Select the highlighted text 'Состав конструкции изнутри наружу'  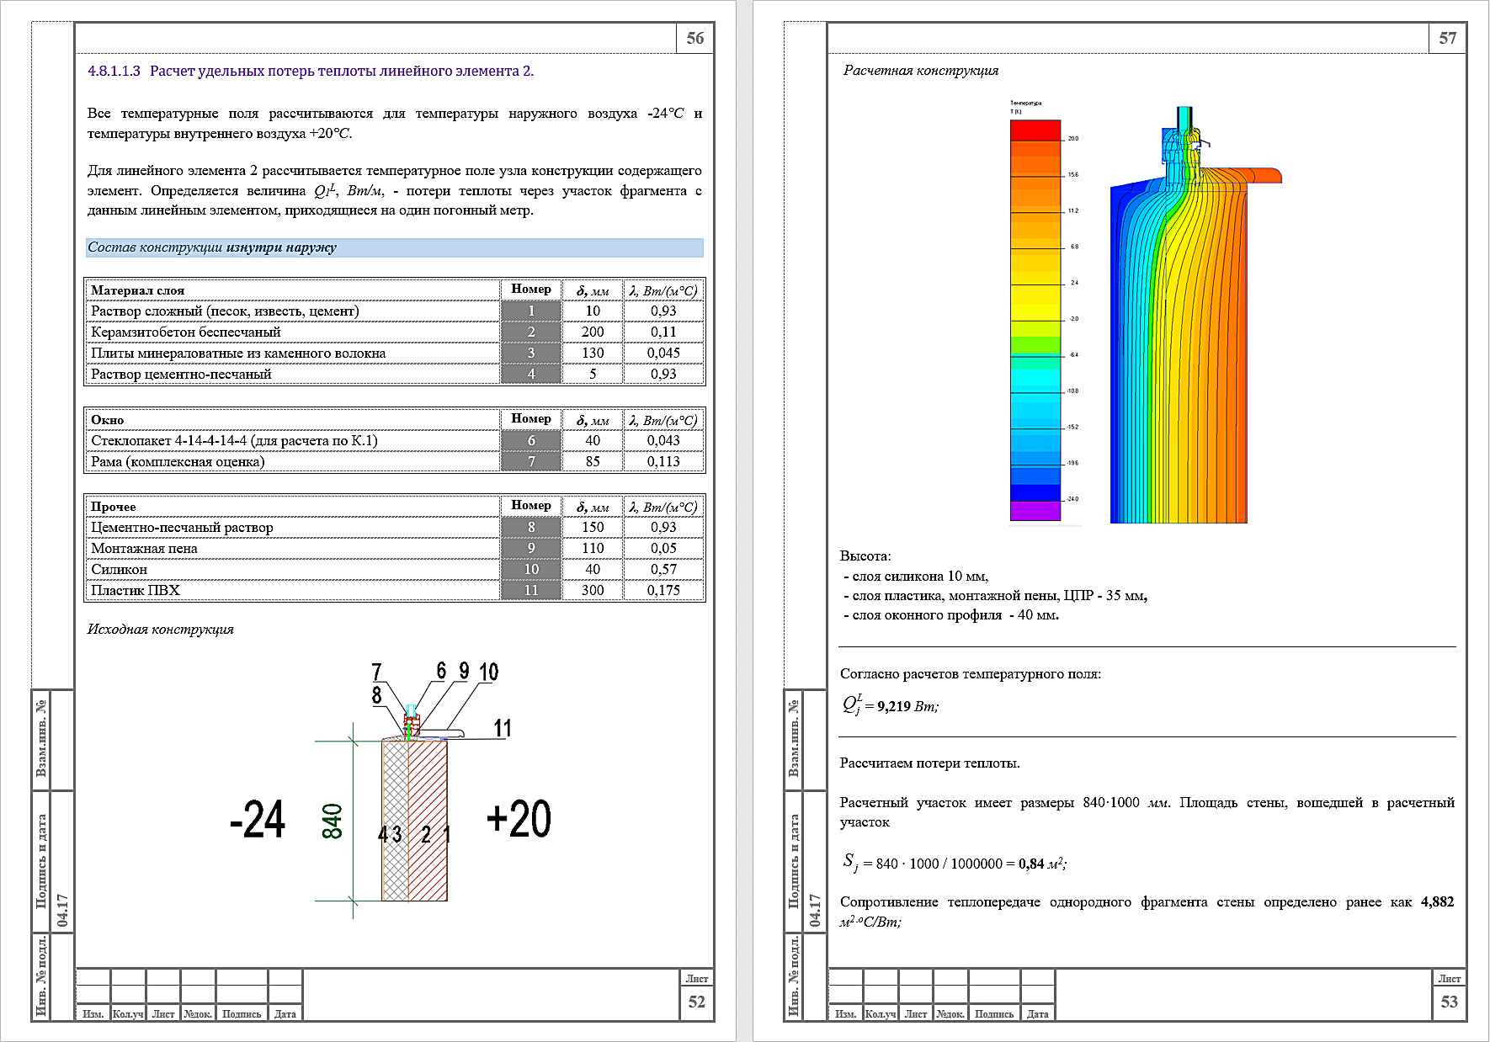click(212, 247)
